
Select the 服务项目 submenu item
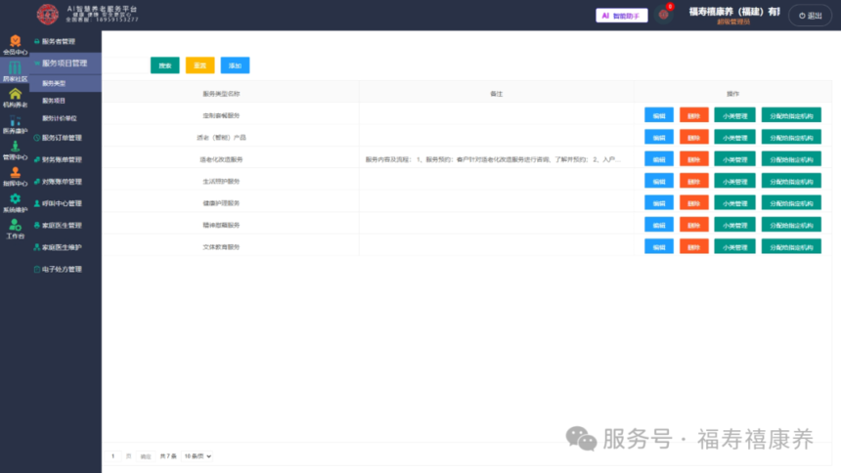[54, 101]
